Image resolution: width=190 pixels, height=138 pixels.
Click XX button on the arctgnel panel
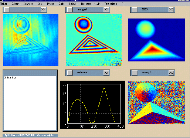106,10
